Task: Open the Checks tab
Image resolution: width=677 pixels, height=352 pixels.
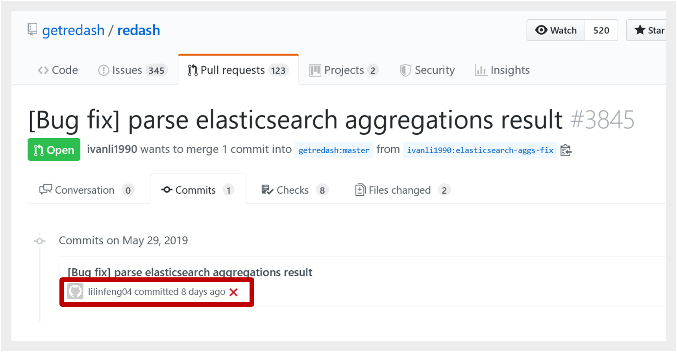Action: [295, 190]
